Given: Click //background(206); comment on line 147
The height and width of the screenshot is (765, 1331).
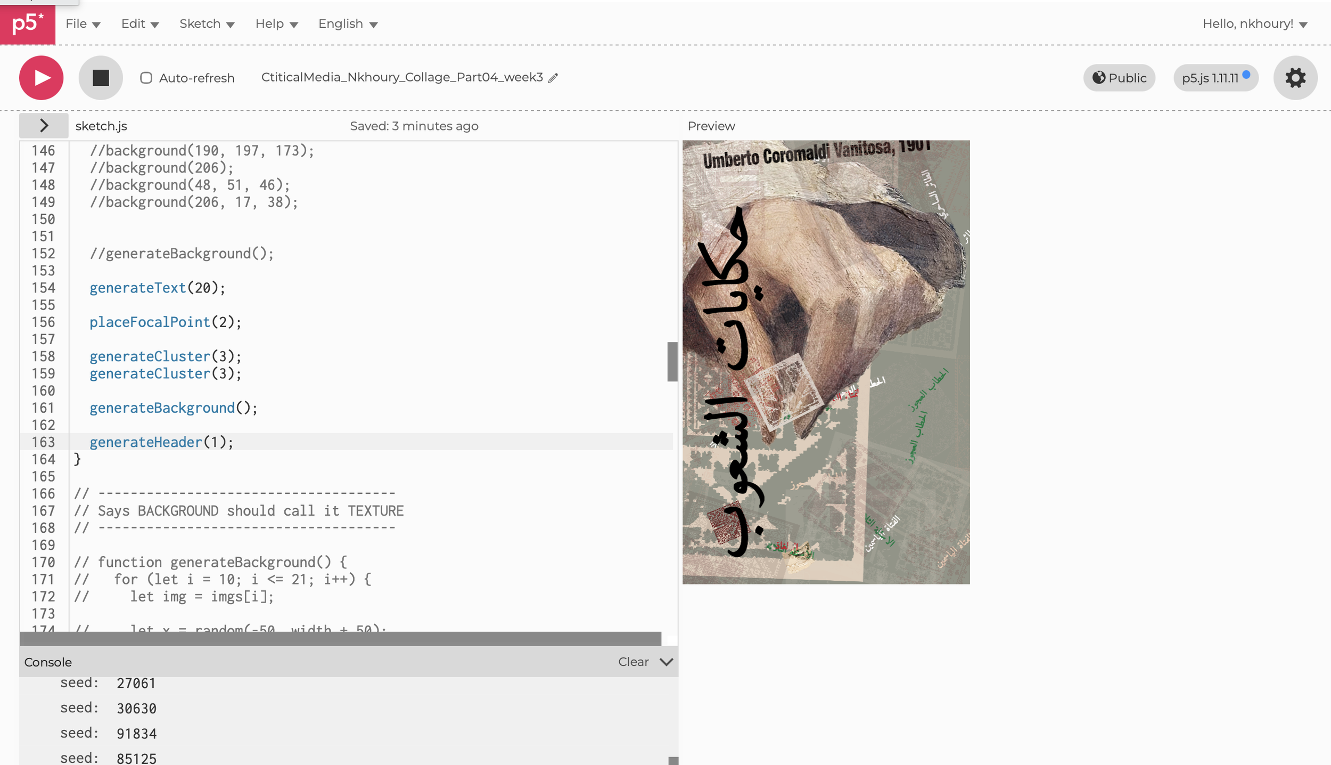Looking at the screenshot, I should coord(161,167).
